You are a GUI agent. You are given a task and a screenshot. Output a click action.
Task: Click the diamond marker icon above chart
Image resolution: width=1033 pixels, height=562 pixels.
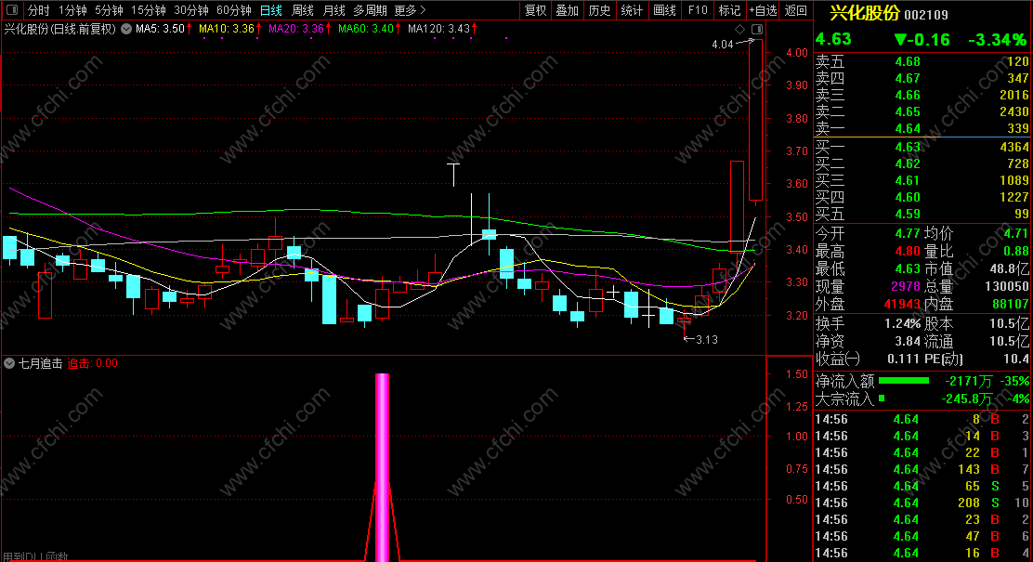click(x=739, y=29)
